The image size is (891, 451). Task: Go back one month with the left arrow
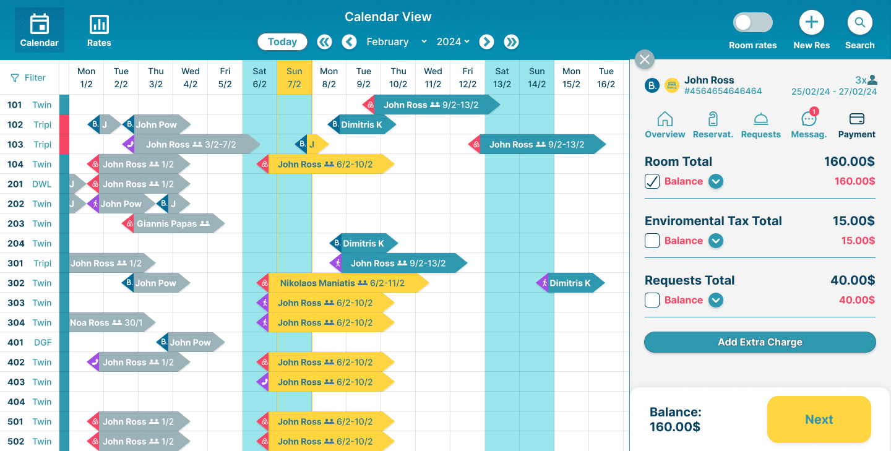tap(349, 41)
